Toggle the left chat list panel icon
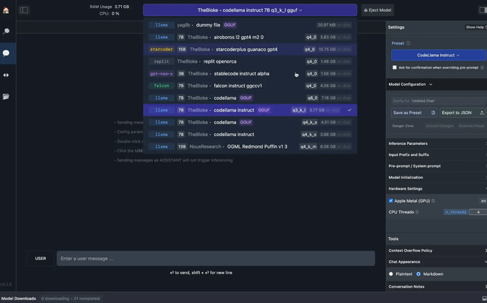487x303 pixels. pos(24,10)
